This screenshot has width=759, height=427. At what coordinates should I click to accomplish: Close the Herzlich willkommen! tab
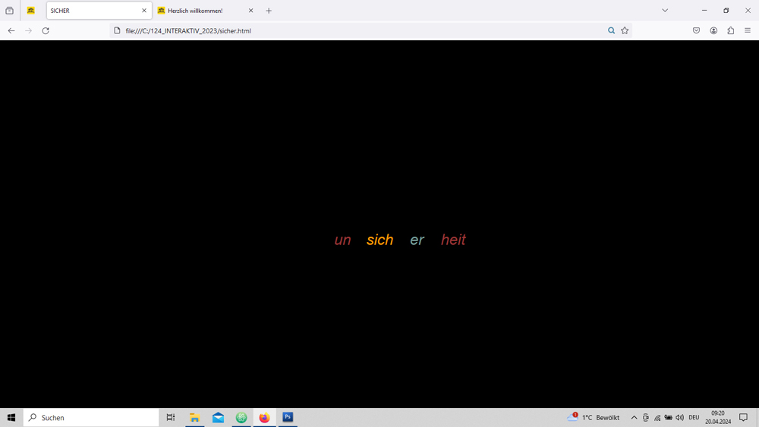[x=250, y=10]
